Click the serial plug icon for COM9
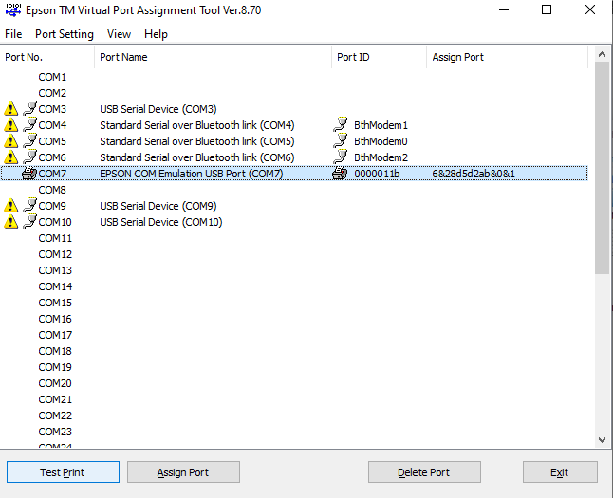This screenshot has width=613, height=498. click(29, 205)
